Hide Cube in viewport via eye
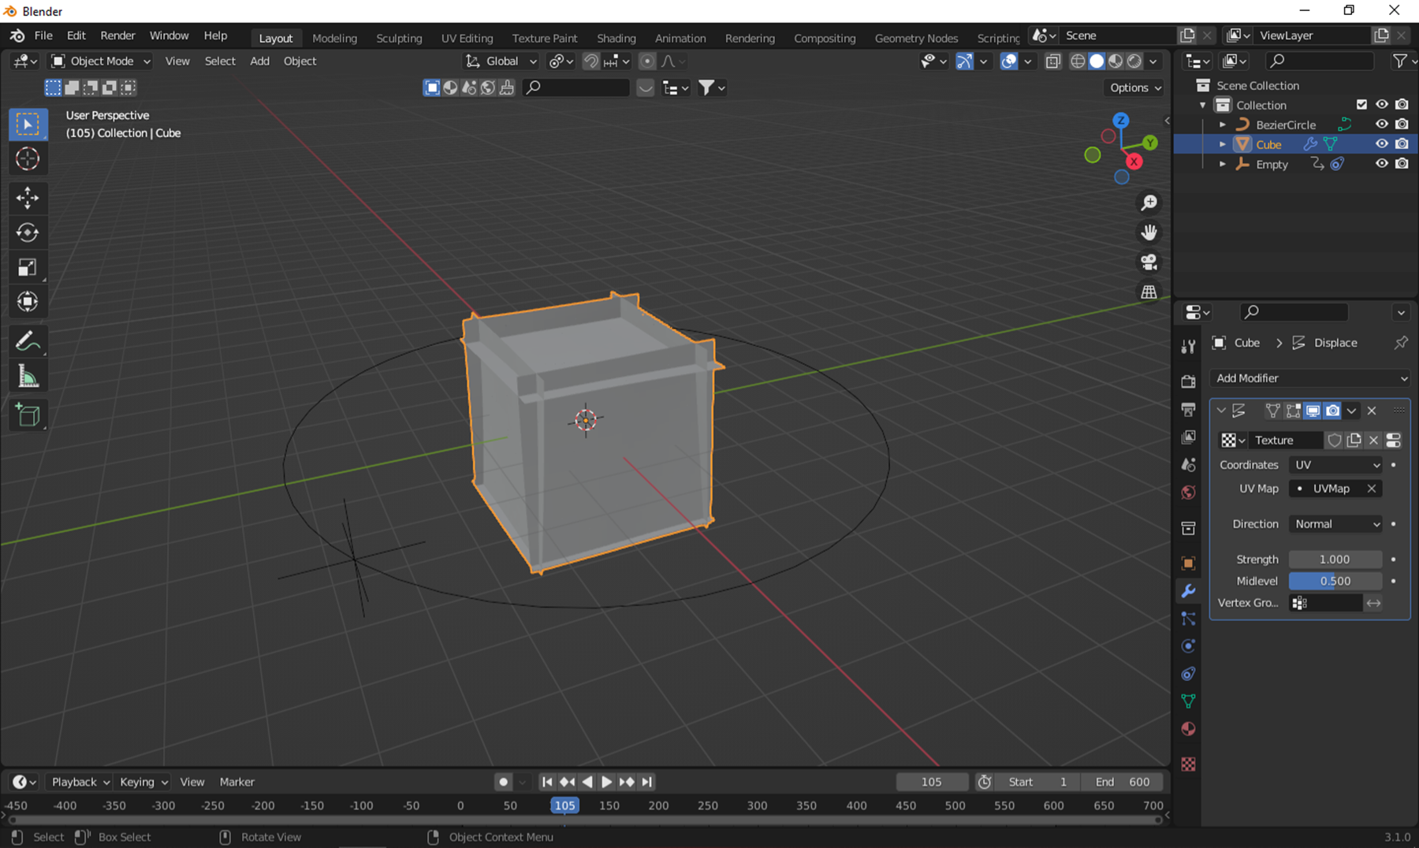 (x=1381, y=144)
